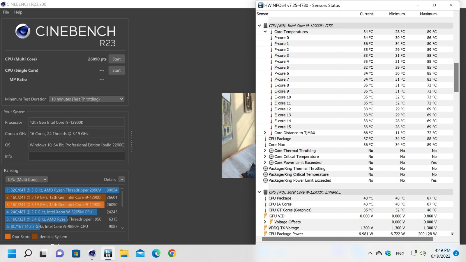Screen dimensions: 466x262
Task: Start the CPU Multi Core test
Action: pos(116,59)
